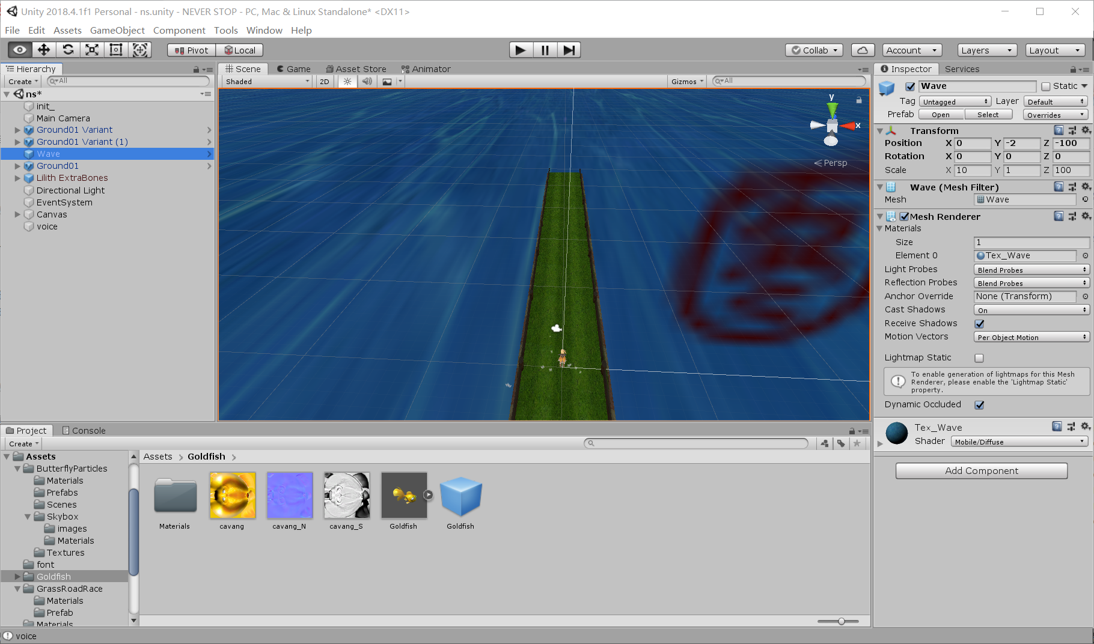
Task: Open Collab with the cloud icon
Action: [863, 50]
